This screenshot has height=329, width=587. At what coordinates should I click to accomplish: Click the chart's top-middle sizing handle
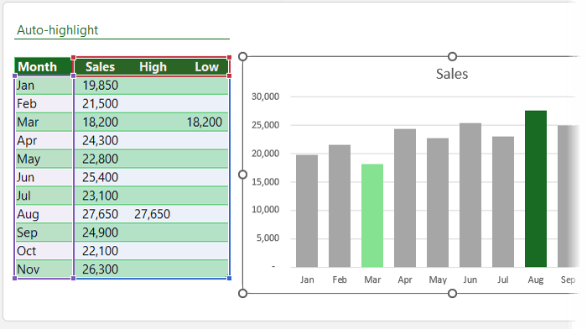click(452, 56)
